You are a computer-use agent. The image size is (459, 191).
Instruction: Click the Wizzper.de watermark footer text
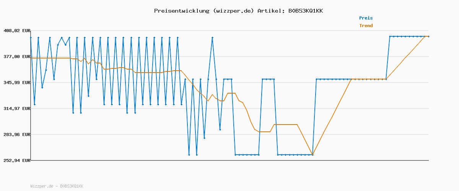coord(57,186)
